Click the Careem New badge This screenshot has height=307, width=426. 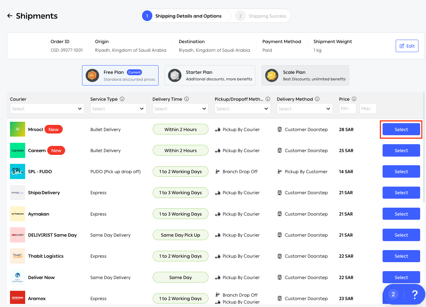[56, 150]
